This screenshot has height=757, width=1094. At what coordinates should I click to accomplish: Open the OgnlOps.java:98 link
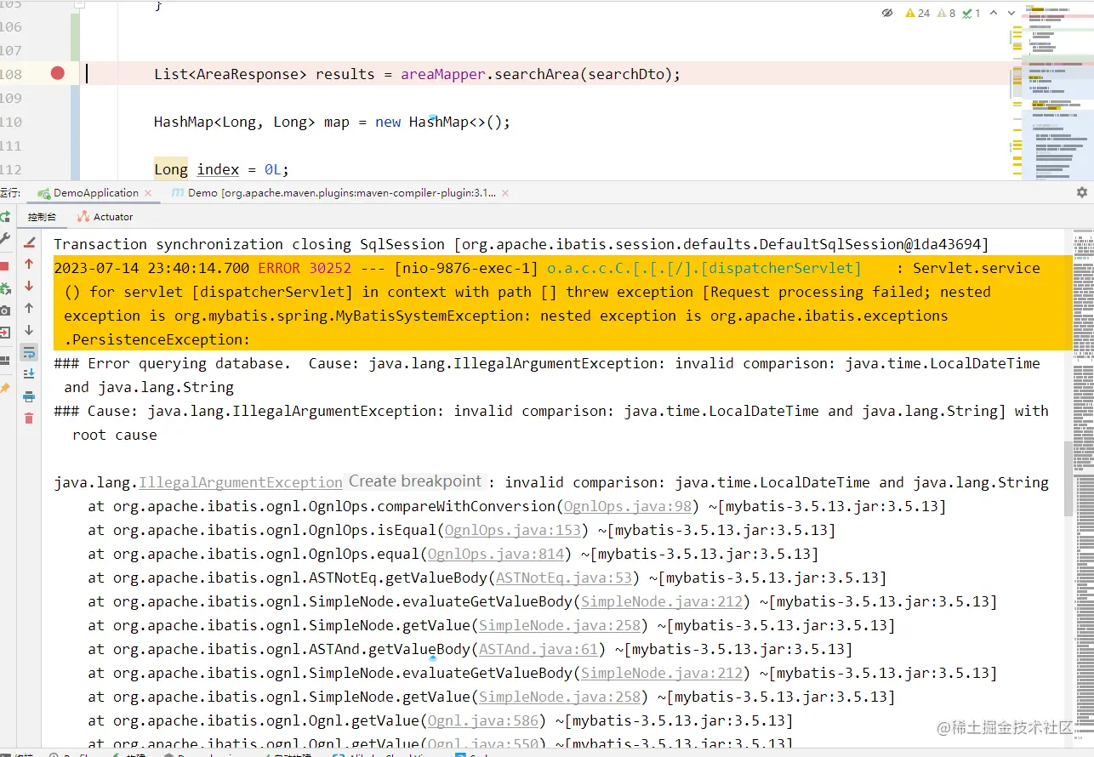[627, 506]
